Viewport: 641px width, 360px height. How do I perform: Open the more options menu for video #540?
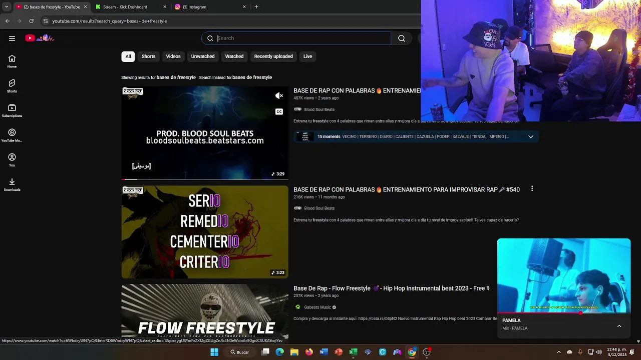[x=532, y=189]
